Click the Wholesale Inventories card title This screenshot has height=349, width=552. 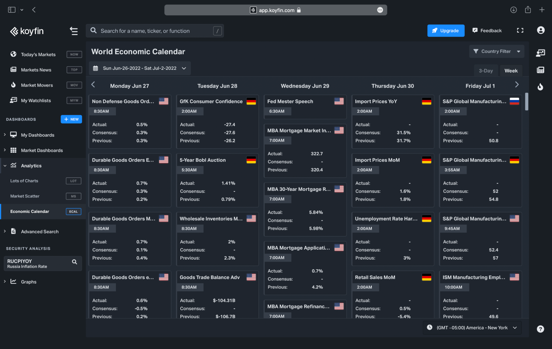211,219
